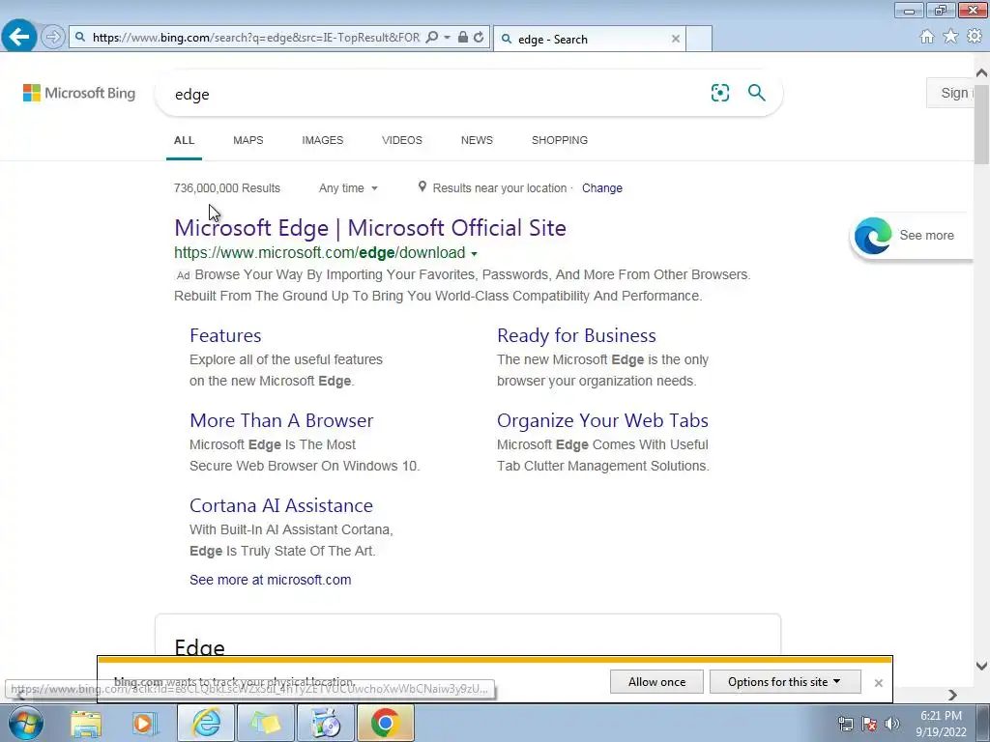Click the Edge logo 'See more' card
Viewport: 990px width, 742px height.
(x=912, y=236)
